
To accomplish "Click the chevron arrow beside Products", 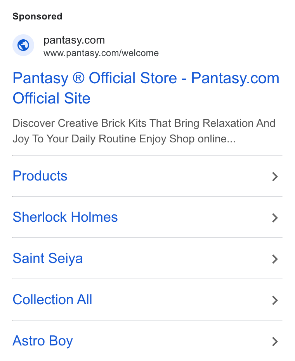I will click(x=275, y=177).
